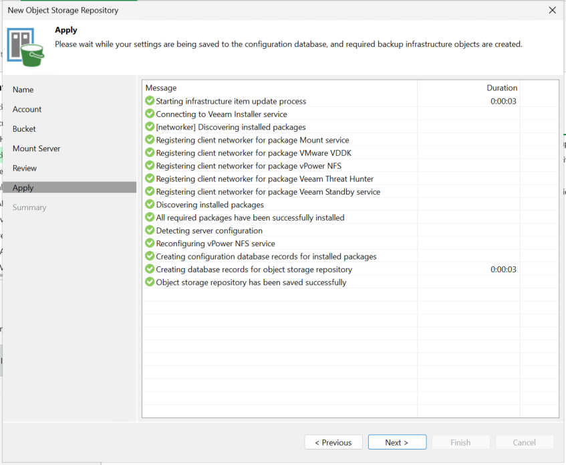
Task: Click the 0:00:03 duration of the 'Starting infrastructure' row
Action: click(x=503, y=101)
